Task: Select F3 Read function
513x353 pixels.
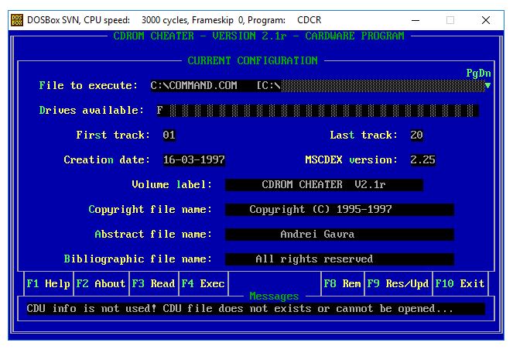Action: click(153, 284)
